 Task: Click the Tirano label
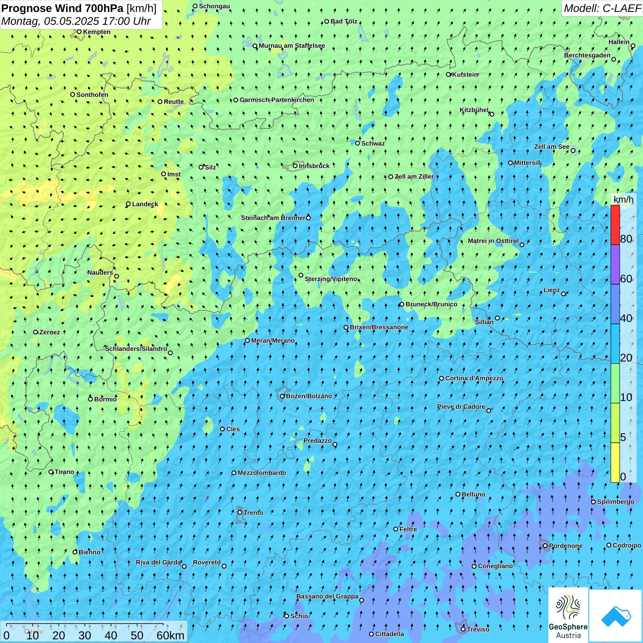pyautogui.click(x=64, y=472)
